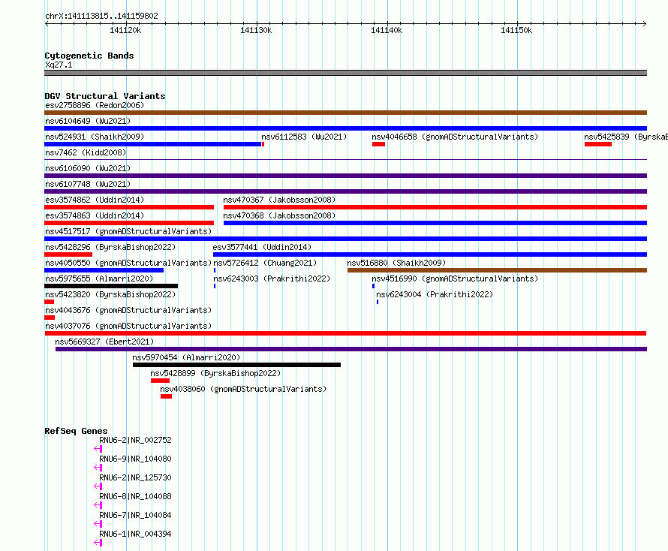Click the red nsv4046658 gnomAD variant bar
The height and width of the screenshot is (551, 668).
(379, 144)
